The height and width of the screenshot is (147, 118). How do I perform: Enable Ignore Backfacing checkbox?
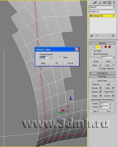tap(92, 54)
